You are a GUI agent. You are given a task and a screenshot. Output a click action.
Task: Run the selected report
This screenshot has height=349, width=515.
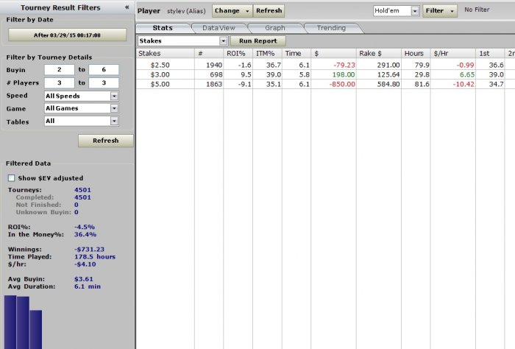[257, 41]
